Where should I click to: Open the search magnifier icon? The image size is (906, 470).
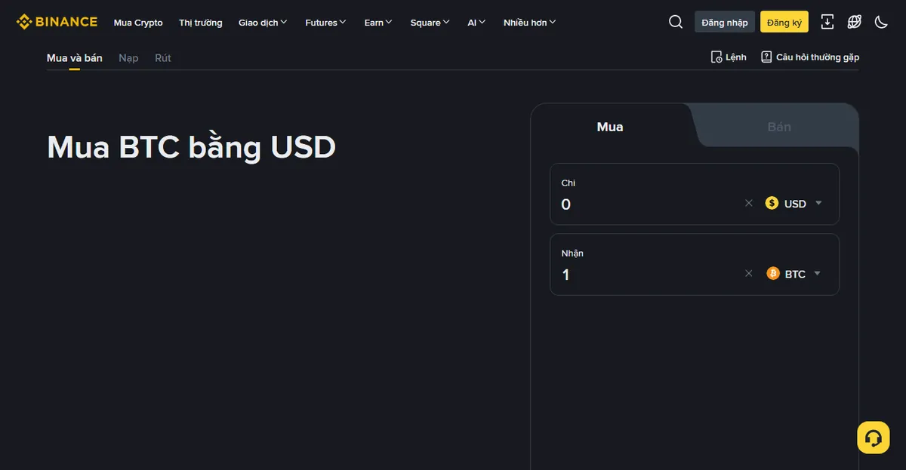pyautogui.click(x=676, y=22)
